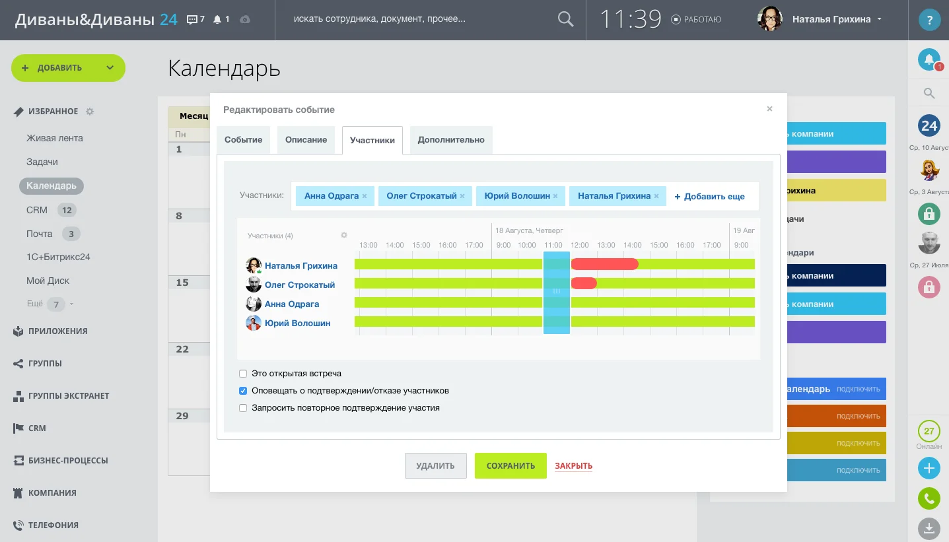
Task: Open Наталья Грихина user menu dropdown
Action: [x=880, y=20]
